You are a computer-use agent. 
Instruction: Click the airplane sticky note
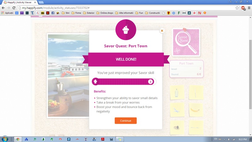coord(177,110)
